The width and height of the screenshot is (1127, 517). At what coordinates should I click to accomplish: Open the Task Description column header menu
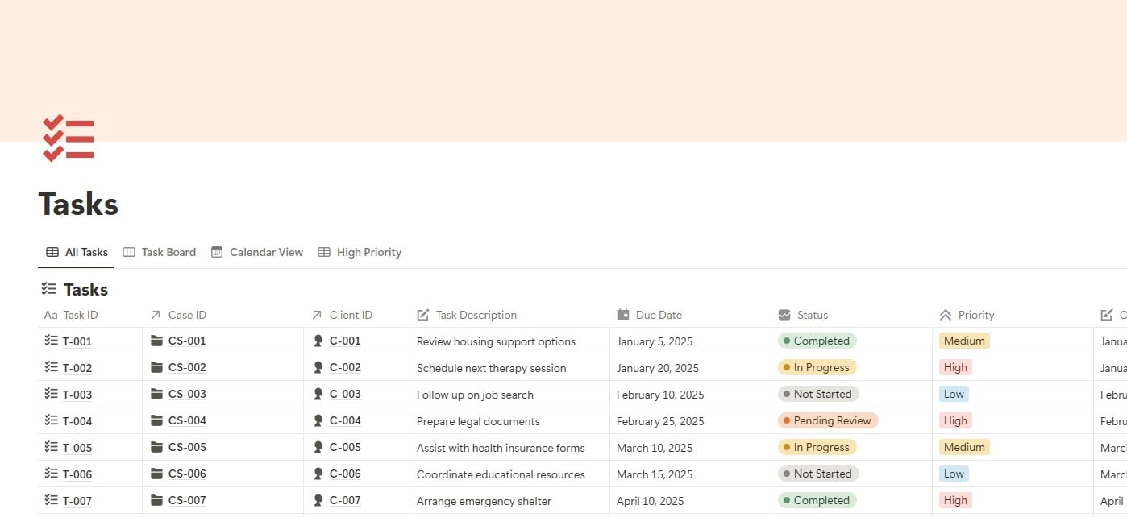click(476, 315)
